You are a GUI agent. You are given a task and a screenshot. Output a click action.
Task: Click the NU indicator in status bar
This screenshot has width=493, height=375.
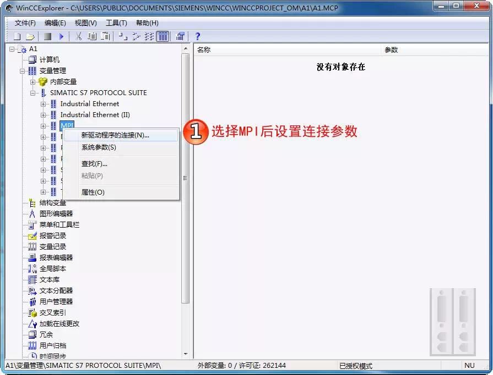(469, 366)
